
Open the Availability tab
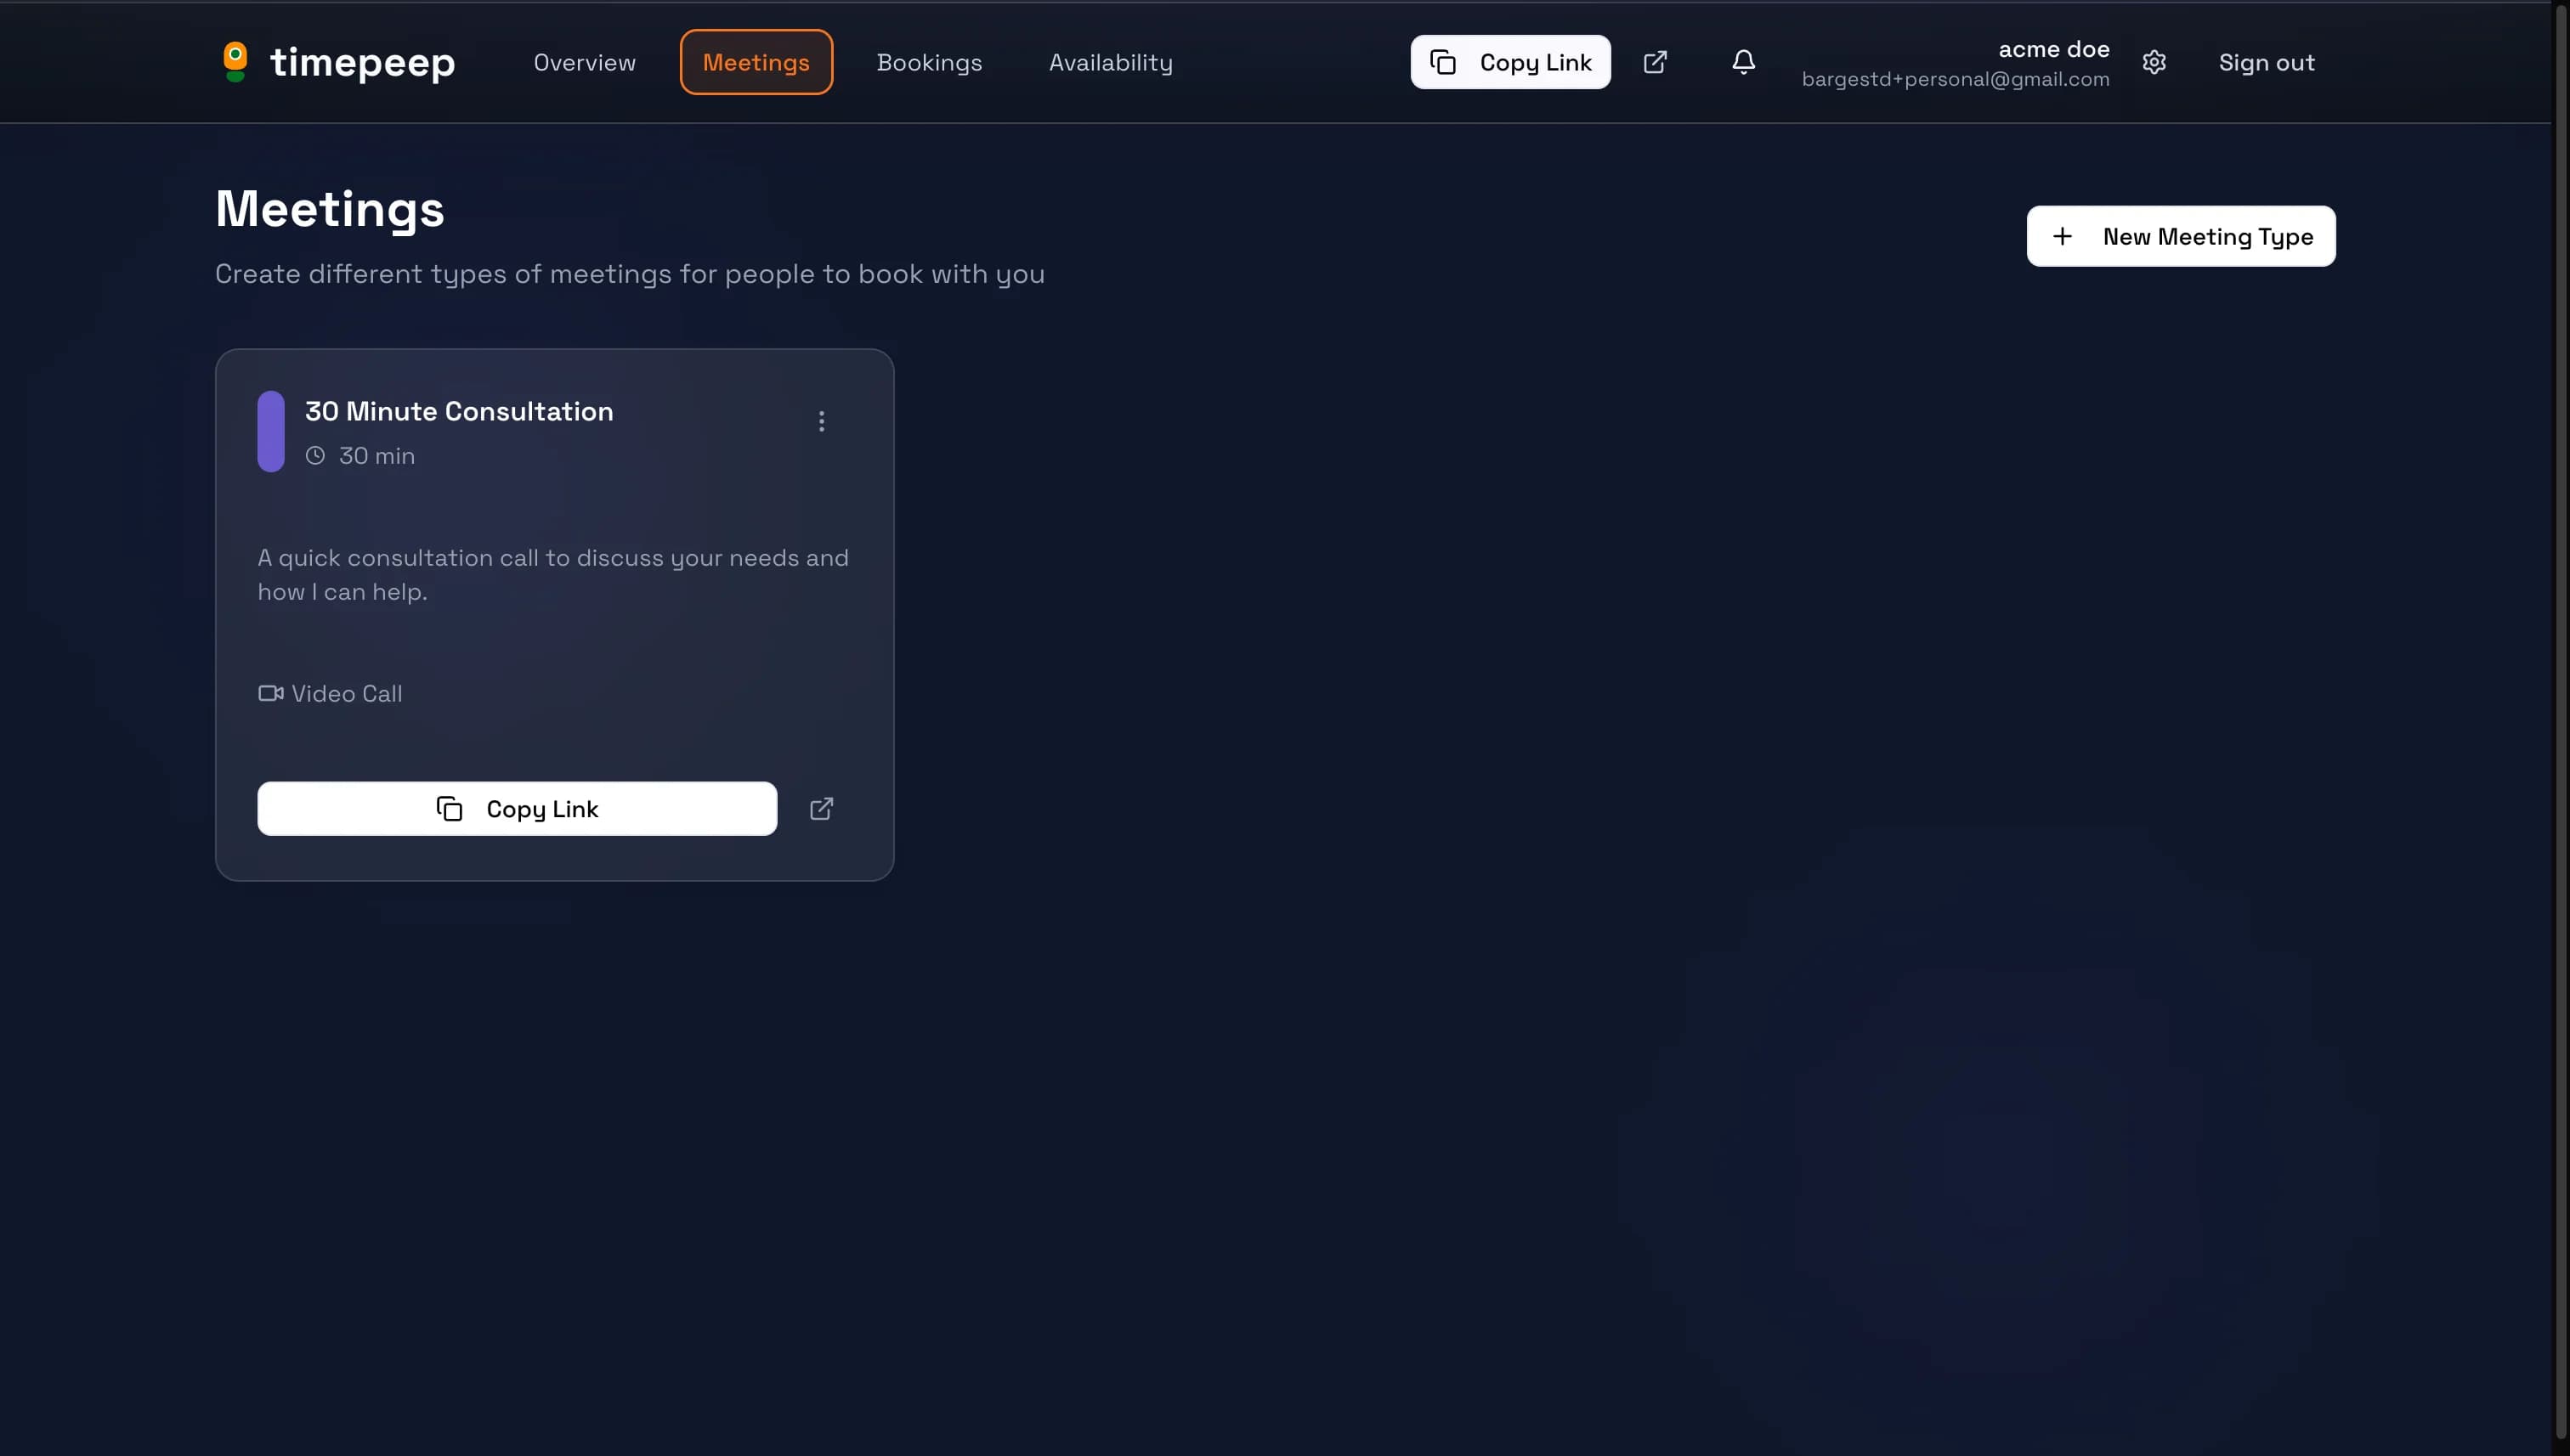(1109, 62)
